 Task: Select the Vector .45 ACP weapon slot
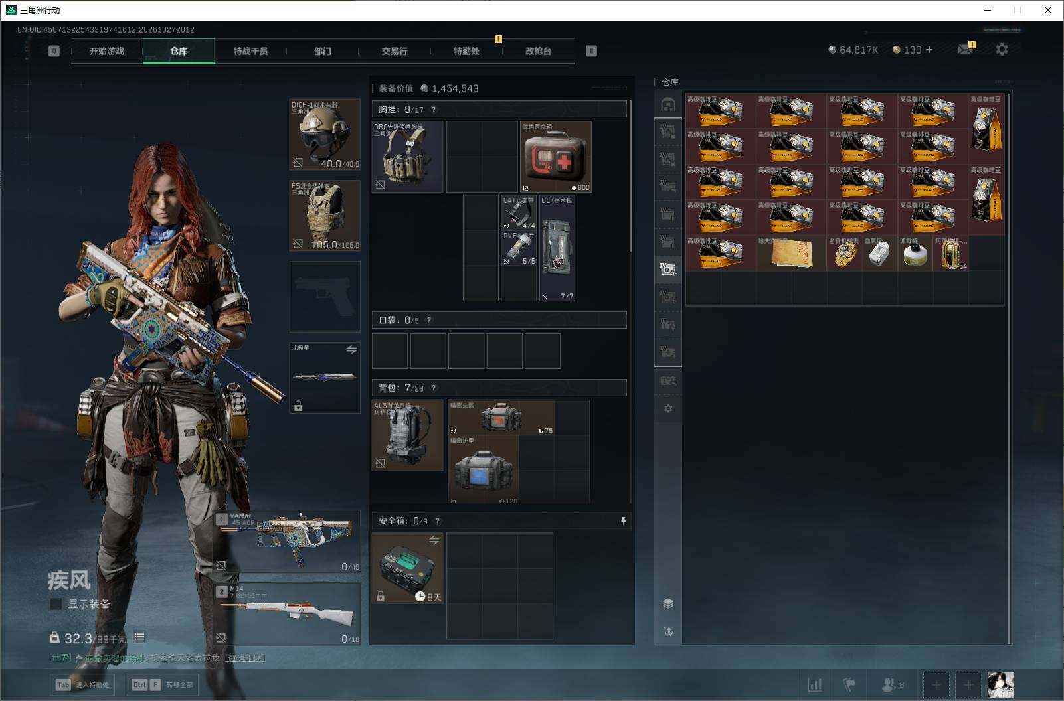point(288,542)
